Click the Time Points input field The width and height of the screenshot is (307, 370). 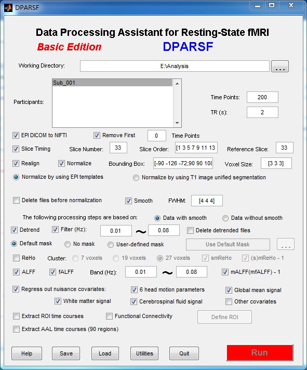(x=262, y=97)
